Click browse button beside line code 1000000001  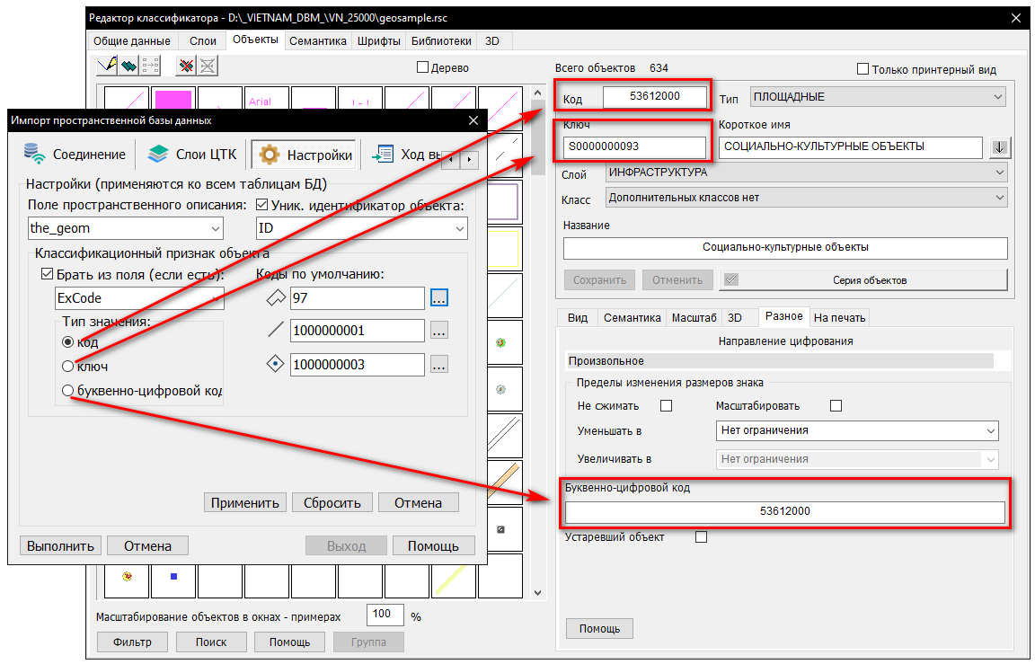click(x=438, y=331)
